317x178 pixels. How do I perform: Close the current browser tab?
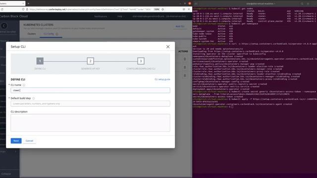coord(23,3)
